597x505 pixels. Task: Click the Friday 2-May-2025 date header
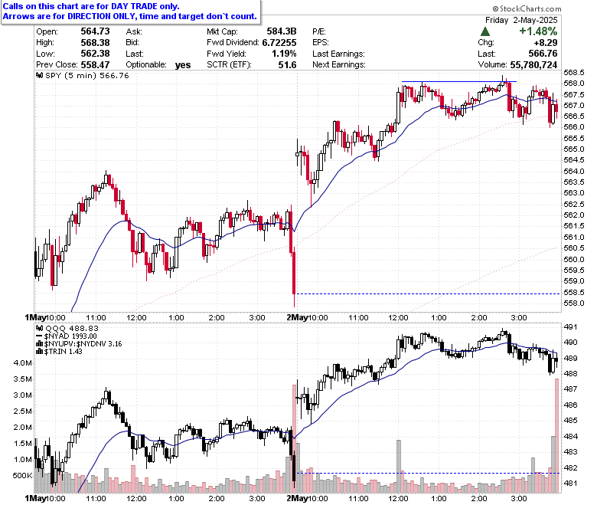(x=521, y=20)
